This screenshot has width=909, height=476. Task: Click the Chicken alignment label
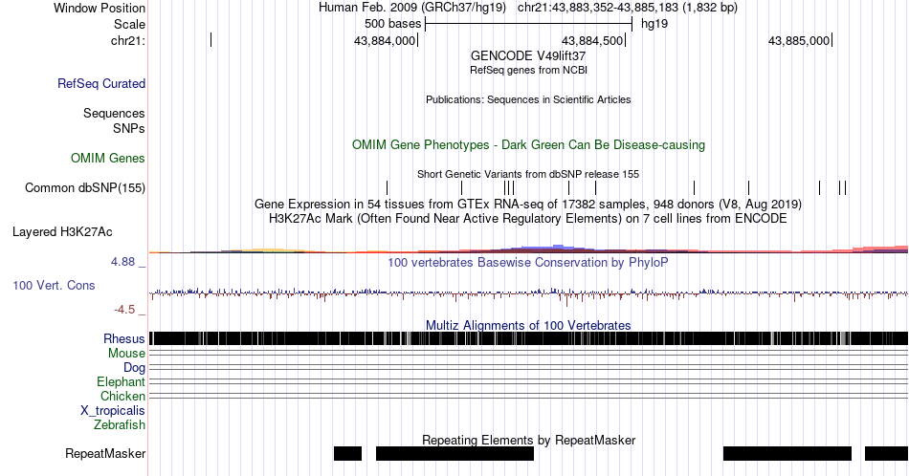click(122, 396)
